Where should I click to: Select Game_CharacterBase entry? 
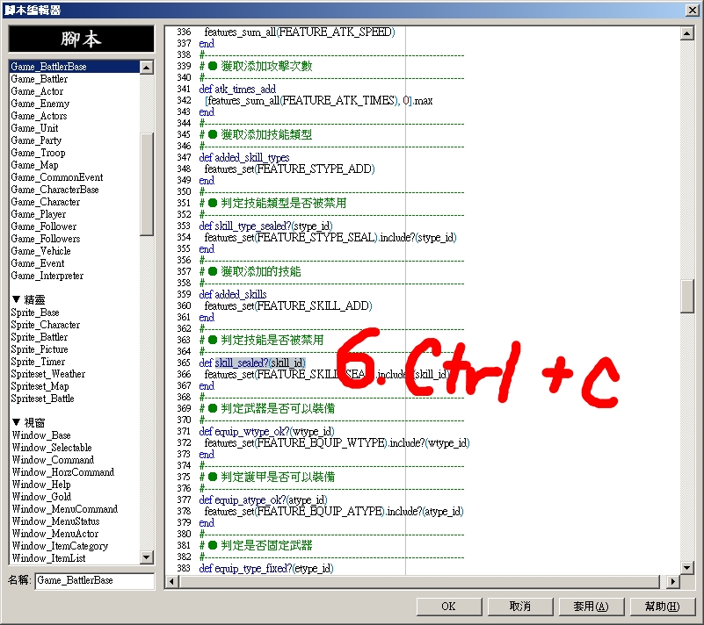click(x=54, y=190)
